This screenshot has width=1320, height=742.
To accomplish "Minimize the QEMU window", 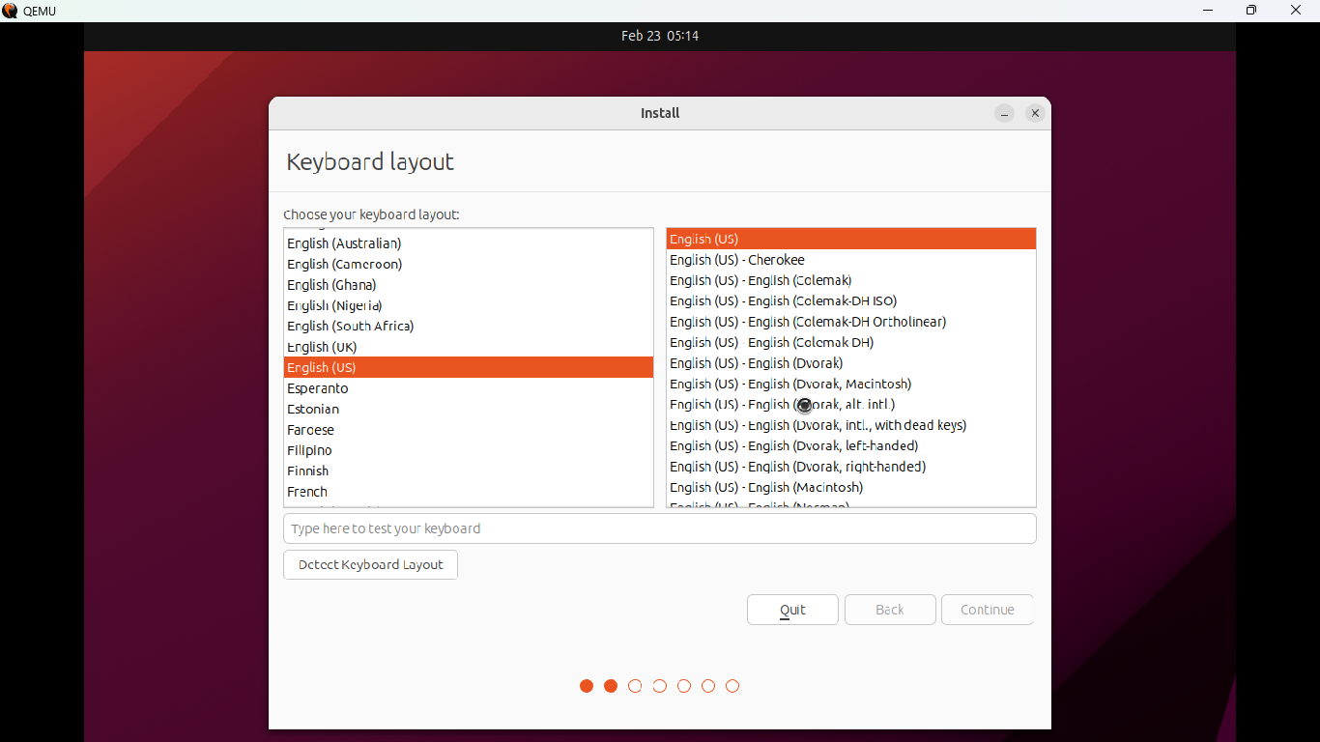I will point(1208,11).
